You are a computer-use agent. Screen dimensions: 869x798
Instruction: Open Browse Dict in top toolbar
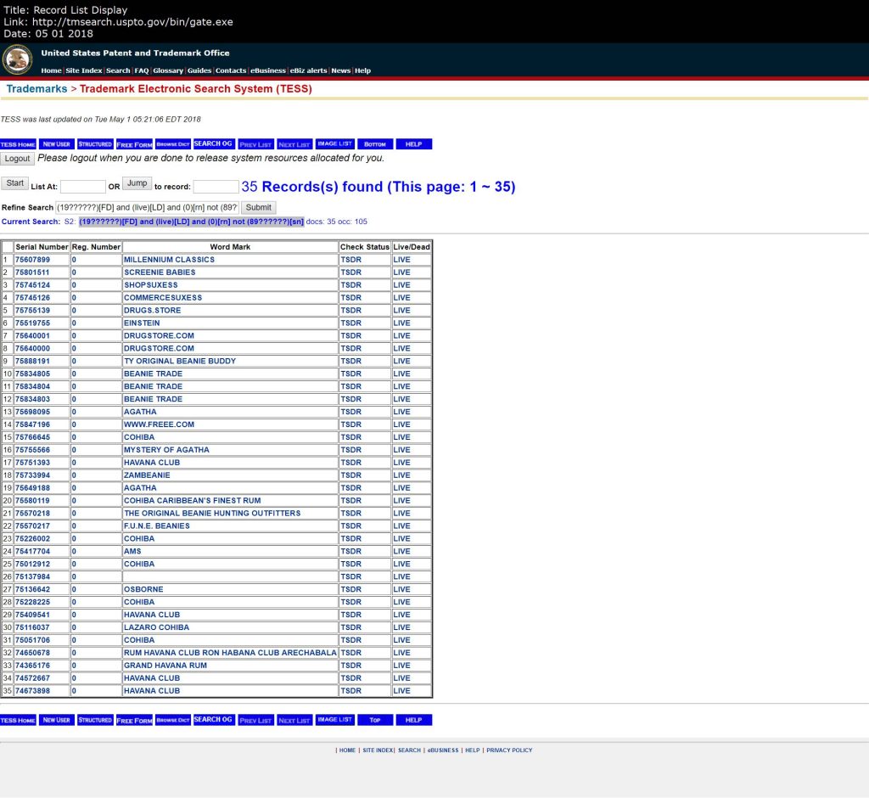173,144
